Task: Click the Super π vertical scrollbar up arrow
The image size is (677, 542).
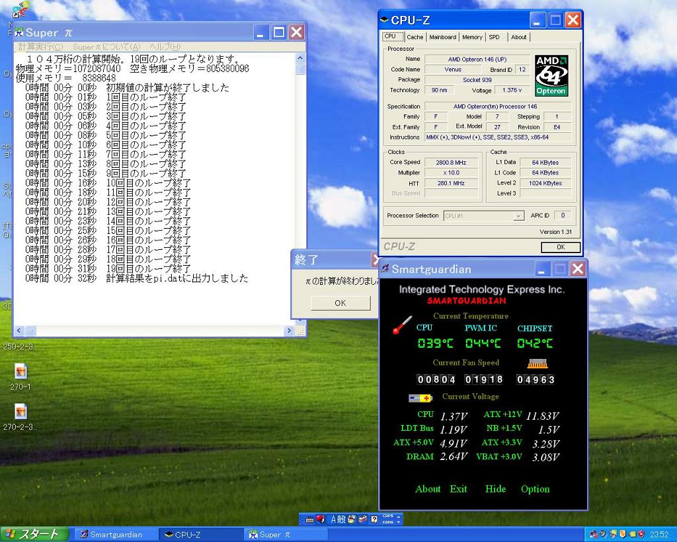Action: (x=301, y=58)
